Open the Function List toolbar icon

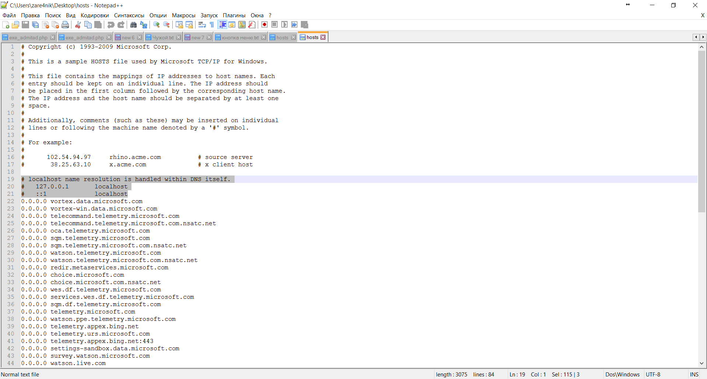(252, 25)
